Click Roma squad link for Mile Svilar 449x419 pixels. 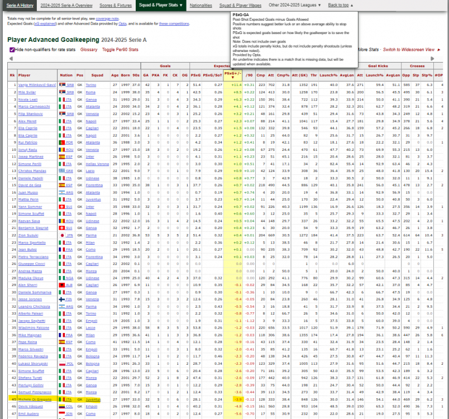(x=90, y=92)
